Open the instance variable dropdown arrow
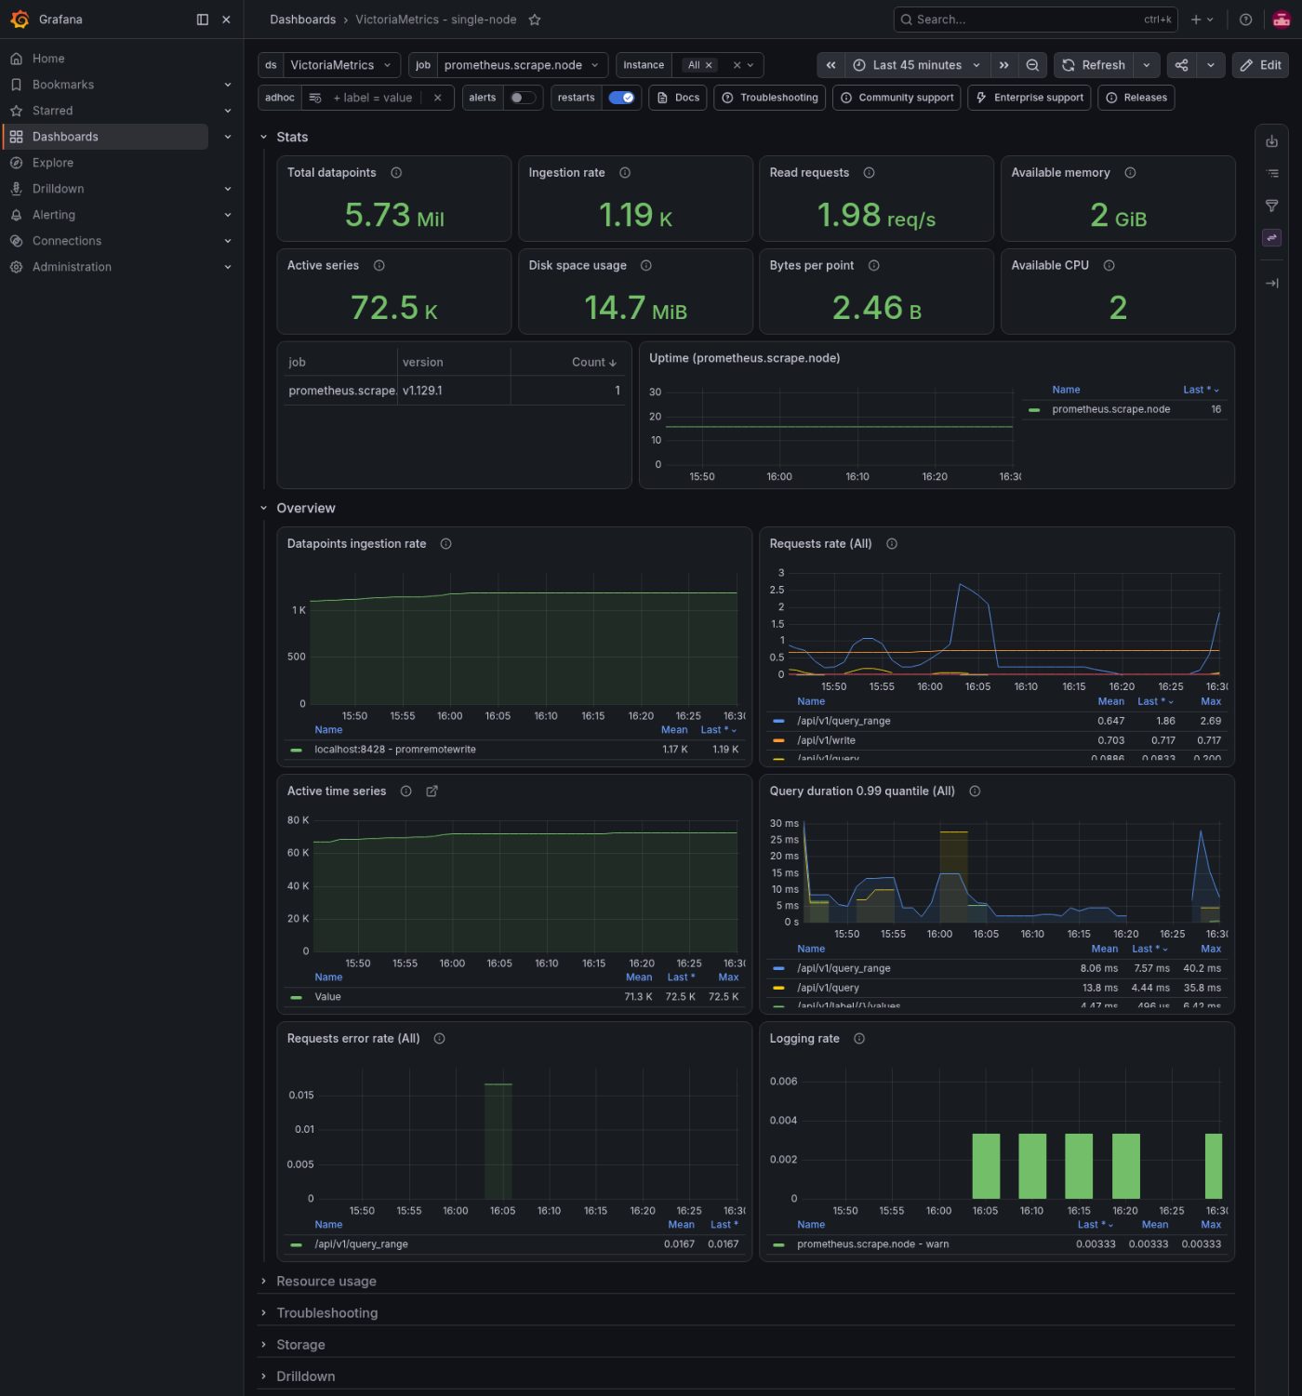This screenshot has width=1302, height=1396. 751,65
